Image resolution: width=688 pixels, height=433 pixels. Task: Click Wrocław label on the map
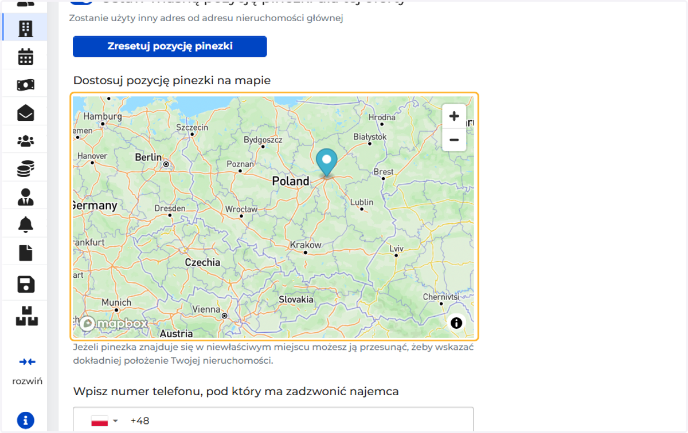click(241, 210)
